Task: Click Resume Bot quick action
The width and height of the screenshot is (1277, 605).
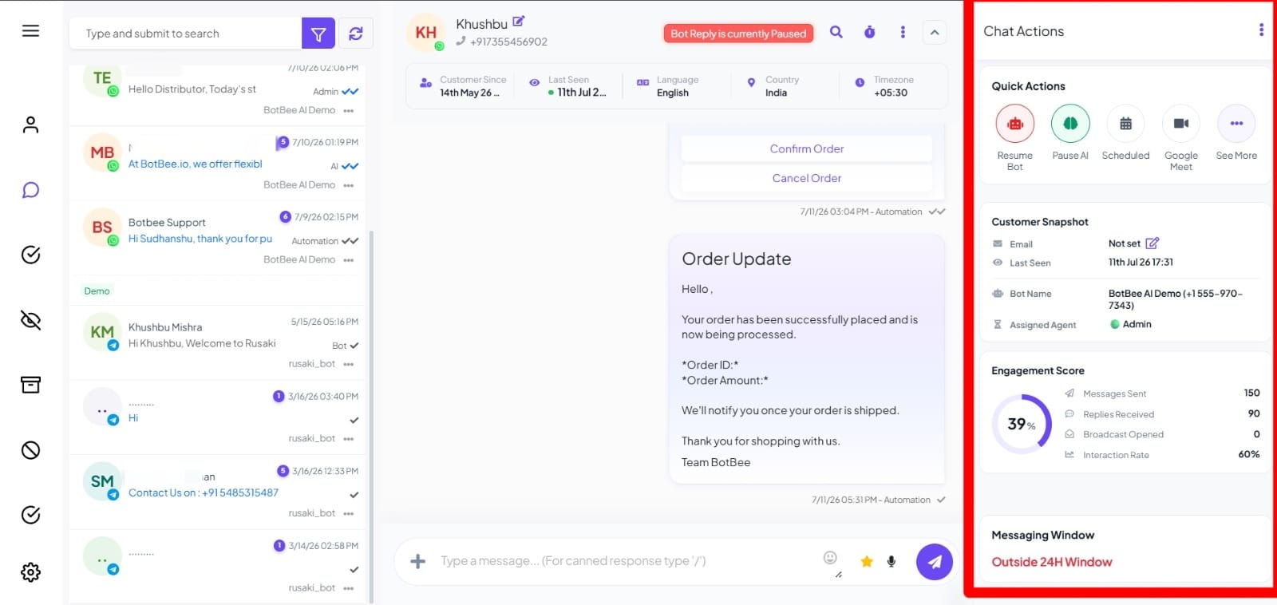Action: click(1014, 124)
